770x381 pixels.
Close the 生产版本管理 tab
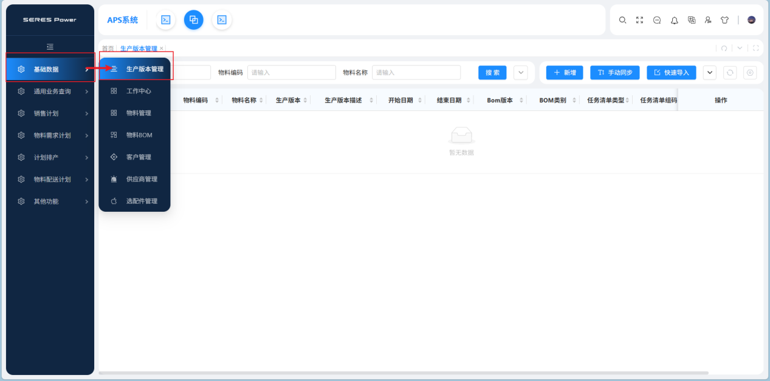pos(162,49)
